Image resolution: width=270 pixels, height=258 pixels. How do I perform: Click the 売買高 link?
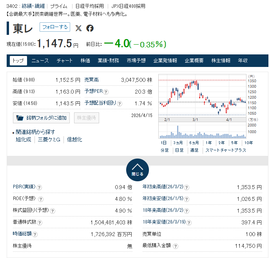click(91, 80)
